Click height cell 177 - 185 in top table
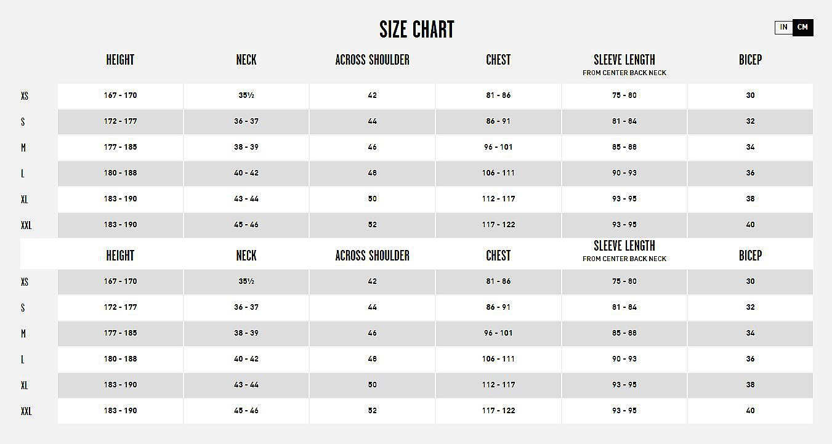832x444 pixels. pyautogui.click(x=120, y=147)
